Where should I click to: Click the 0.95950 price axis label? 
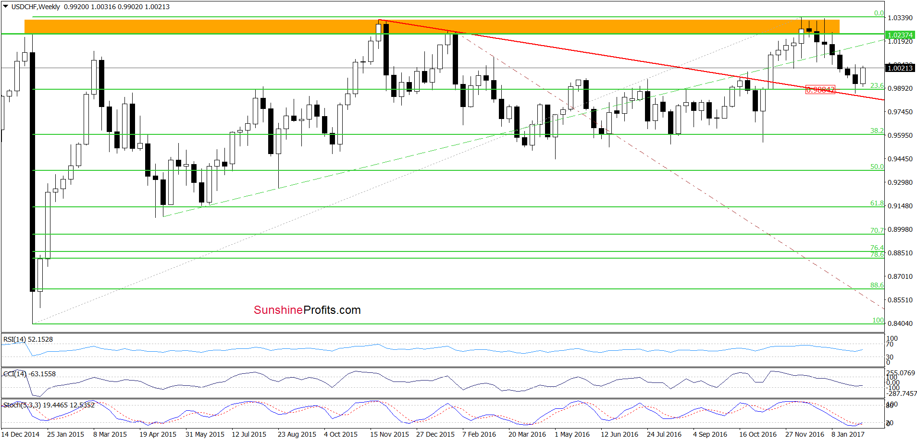point(900,135)
